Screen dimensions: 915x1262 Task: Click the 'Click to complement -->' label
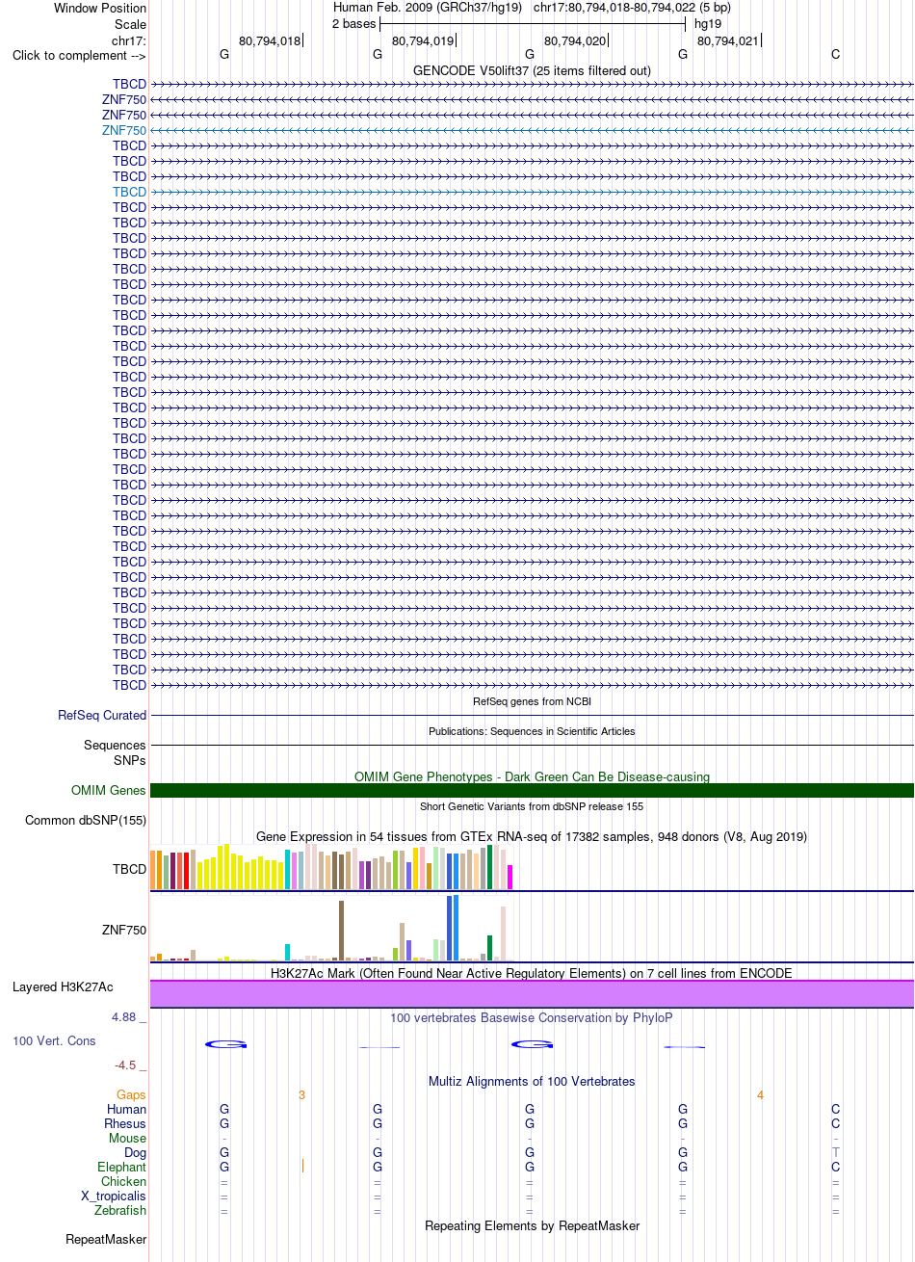click(x=79, y=55)
